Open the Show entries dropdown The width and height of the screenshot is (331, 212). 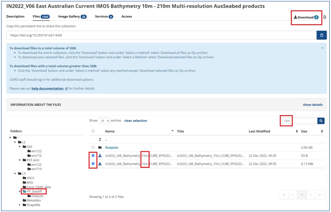tap(104, 121)
